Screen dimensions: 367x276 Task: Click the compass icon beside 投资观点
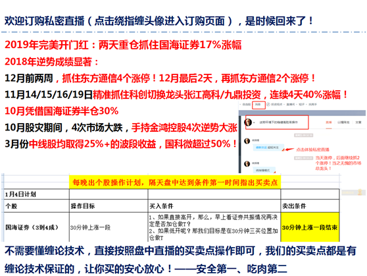point(268,104)
